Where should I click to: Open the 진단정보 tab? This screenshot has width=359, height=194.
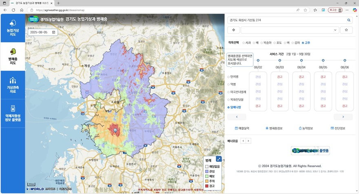(x=338, y=128)
